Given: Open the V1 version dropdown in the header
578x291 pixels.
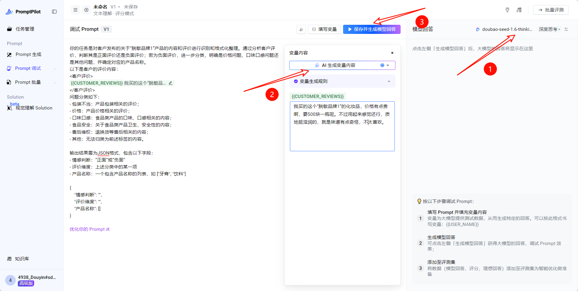Looking at the screenshot, I should click(115, 7).
